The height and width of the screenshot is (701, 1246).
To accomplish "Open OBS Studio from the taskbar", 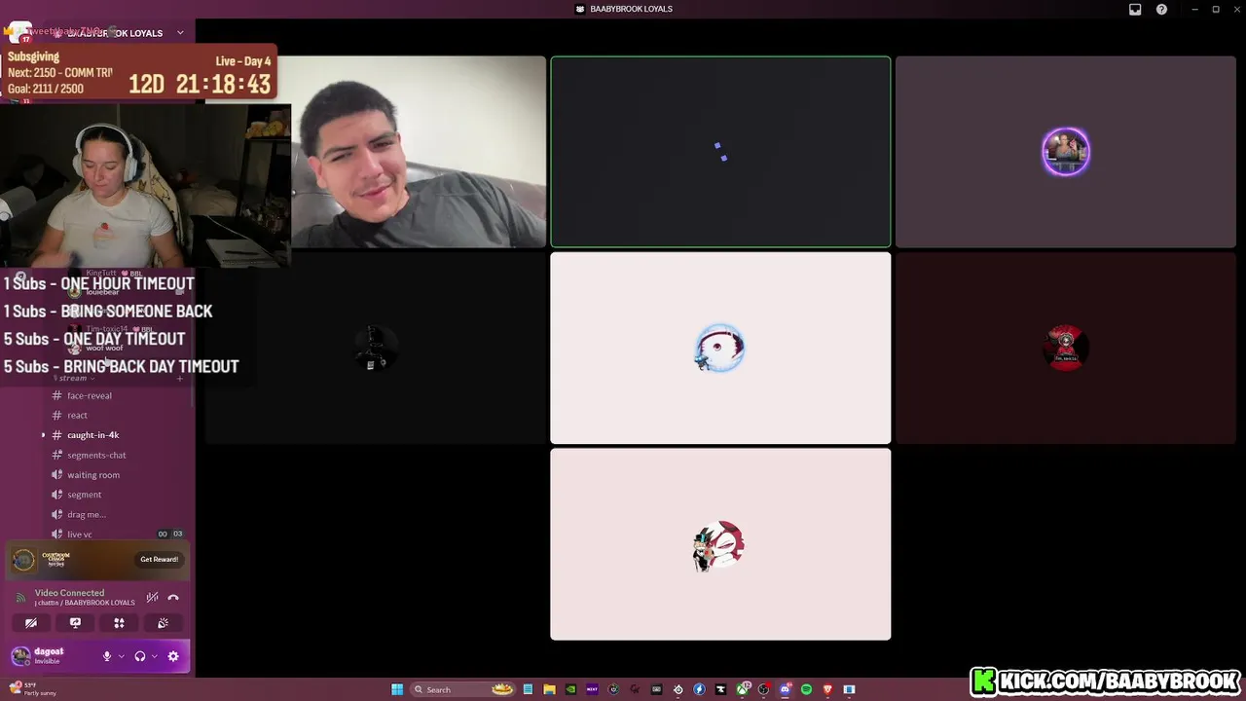I will coord(763,689).
